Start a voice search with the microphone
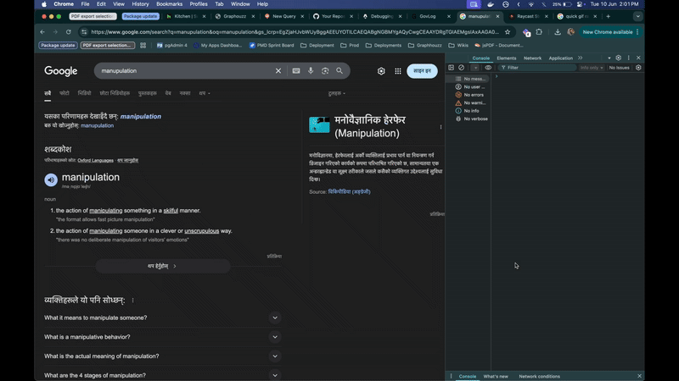This screenshot has width=679, height=381. pos(311,71)
